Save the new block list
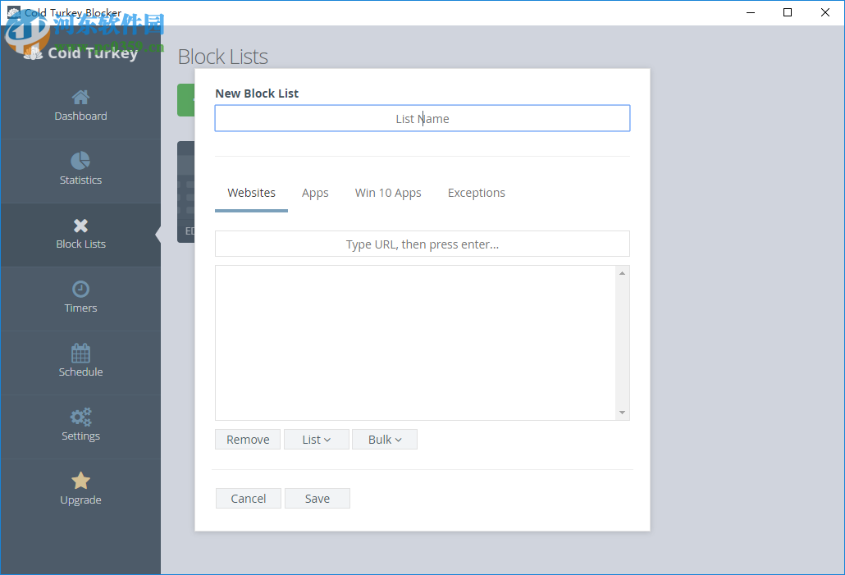 [x=317, y=498]
